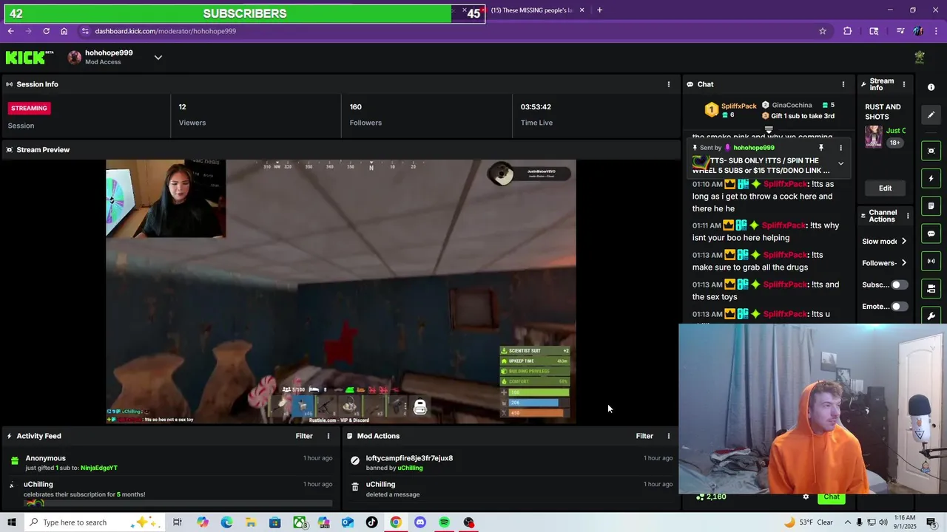Image resolution: width=947 pixels, height=532 pixels.
Task: Click the Stream Preview video
Action: click(x=340, y=292)
